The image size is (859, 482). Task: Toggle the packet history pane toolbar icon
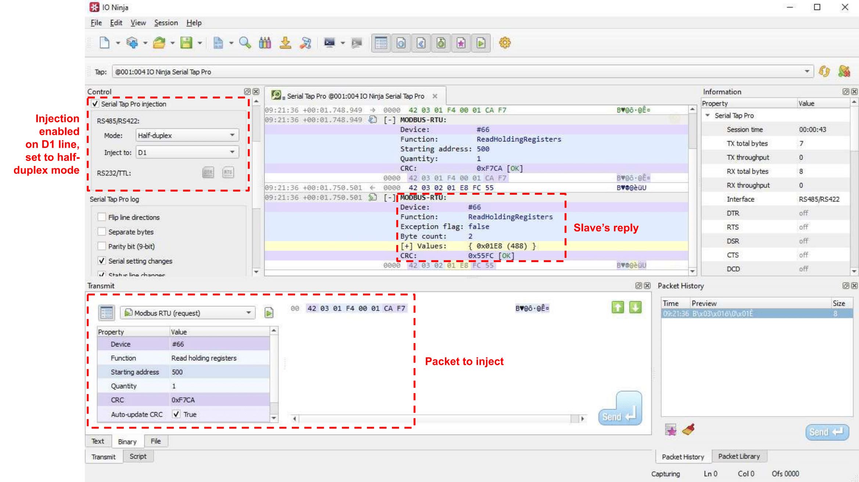pos(441,43)
